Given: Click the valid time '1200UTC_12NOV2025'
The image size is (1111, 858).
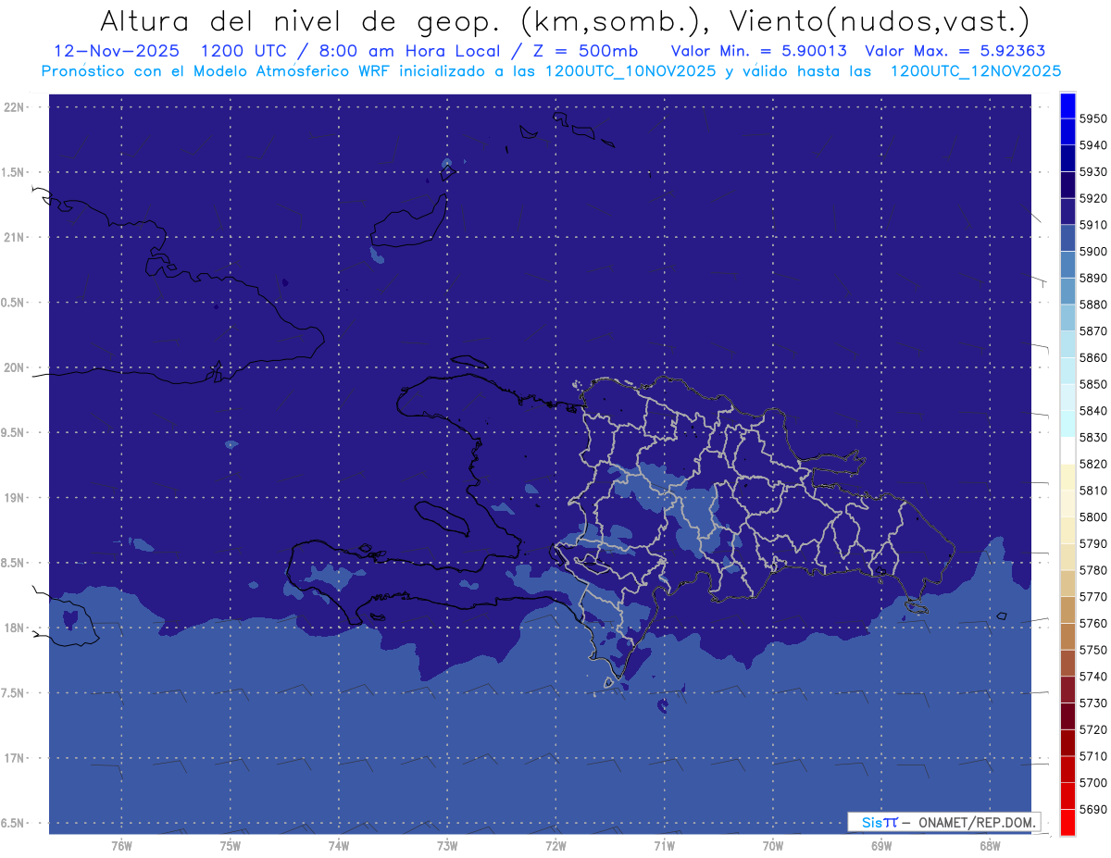Looking at the screenshot, I should pos(975,71).
